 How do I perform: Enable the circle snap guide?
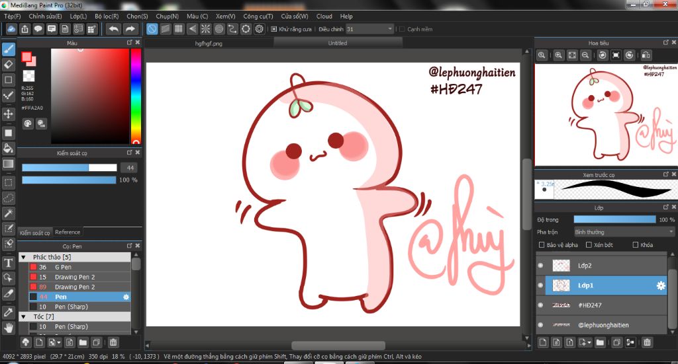point(219,29)
